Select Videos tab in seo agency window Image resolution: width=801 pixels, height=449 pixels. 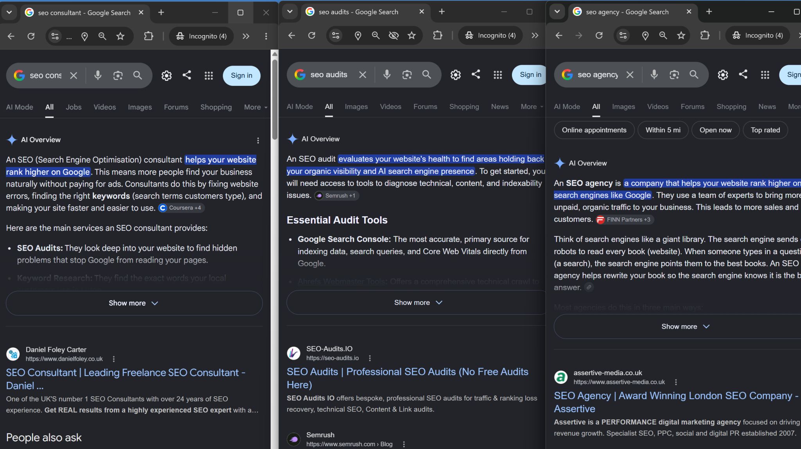point(658,107)
